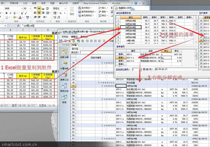Toggle bold formatting in Excel ribbon

pos(6,13)
